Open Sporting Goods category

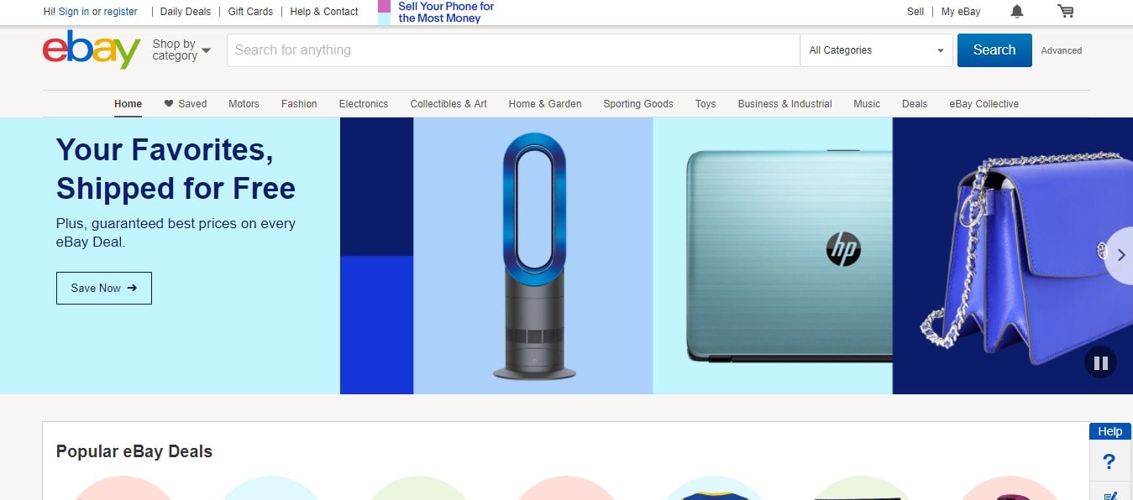pyautogui.click(x=638, y=104)
